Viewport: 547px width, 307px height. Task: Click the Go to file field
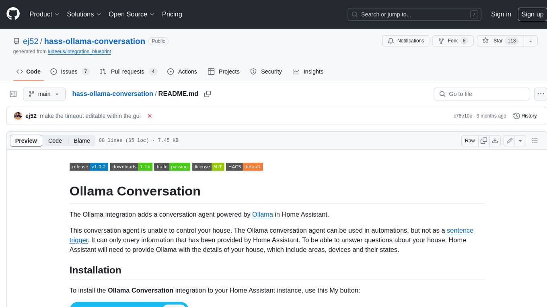coord(481,94)
